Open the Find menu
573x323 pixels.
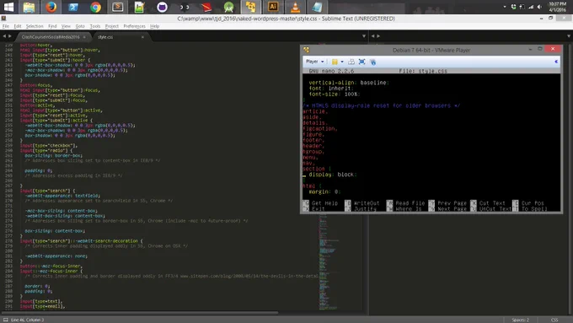pyautogui.click(x=52, y=26)
